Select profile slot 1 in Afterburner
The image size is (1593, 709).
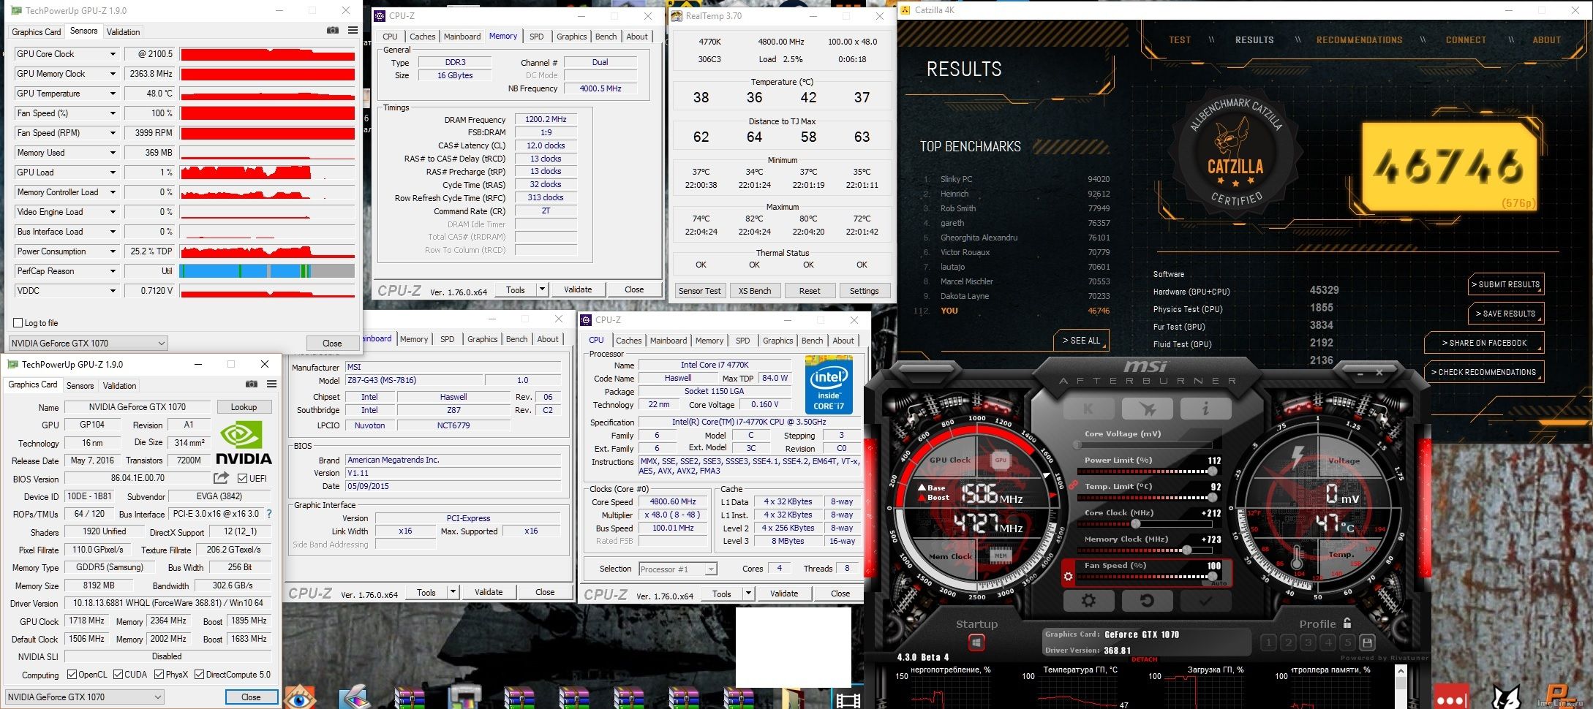(1268, 642)
